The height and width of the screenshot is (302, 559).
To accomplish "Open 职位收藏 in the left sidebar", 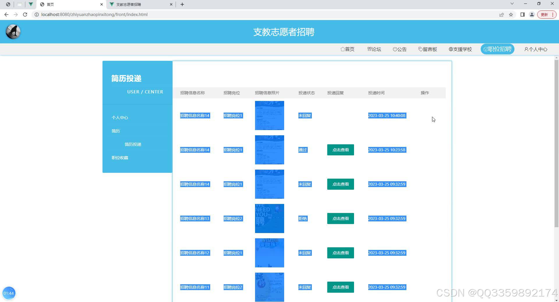I will (120, 158).
